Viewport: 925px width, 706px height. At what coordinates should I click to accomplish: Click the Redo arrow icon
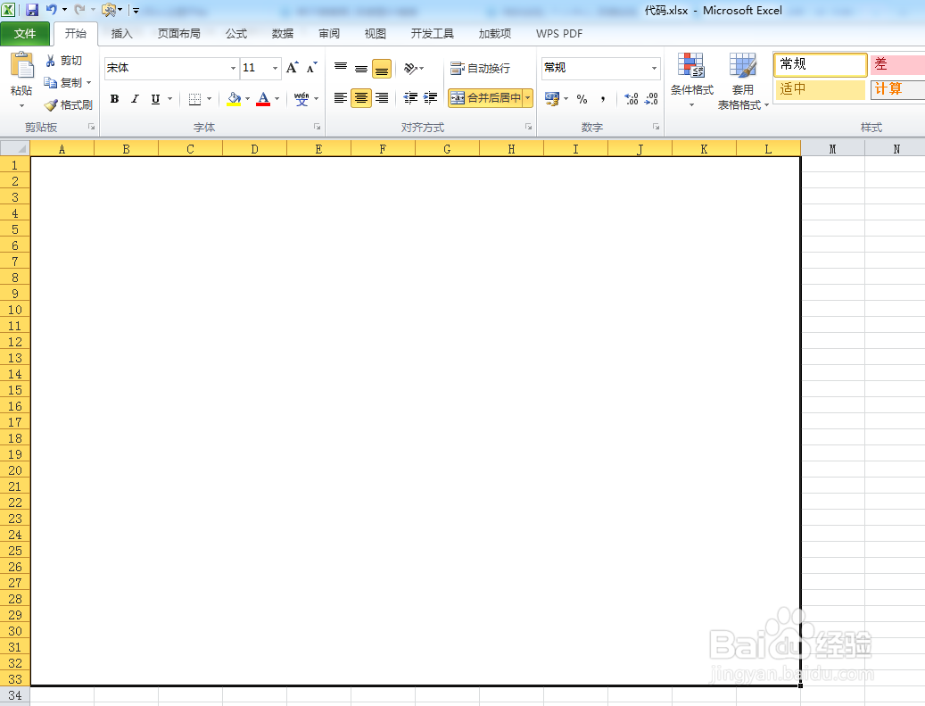(x=79, y=10)
